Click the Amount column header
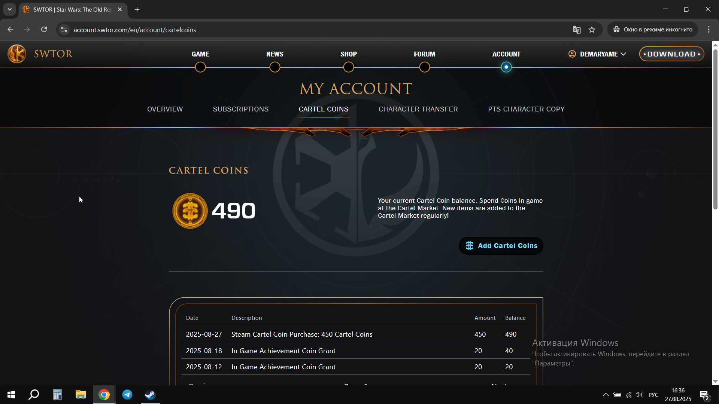Viewport: 719px width, 404px height. (x=485, y=318)
